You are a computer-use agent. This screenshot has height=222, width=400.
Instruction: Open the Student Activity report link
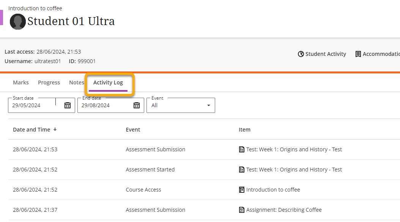[x=326, y=54]
